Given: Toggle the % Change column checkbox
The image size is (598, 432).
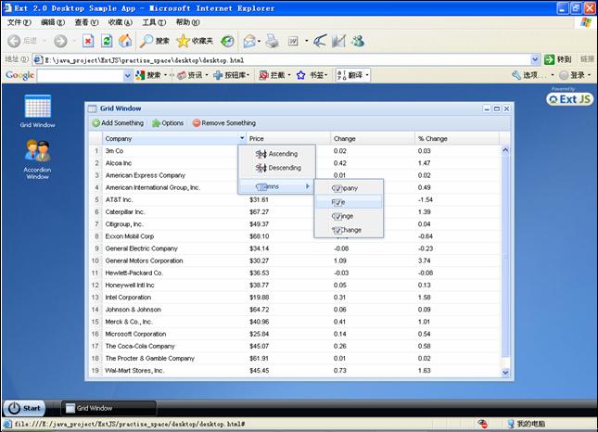Looking at the screenshot, I should point(337,230).
